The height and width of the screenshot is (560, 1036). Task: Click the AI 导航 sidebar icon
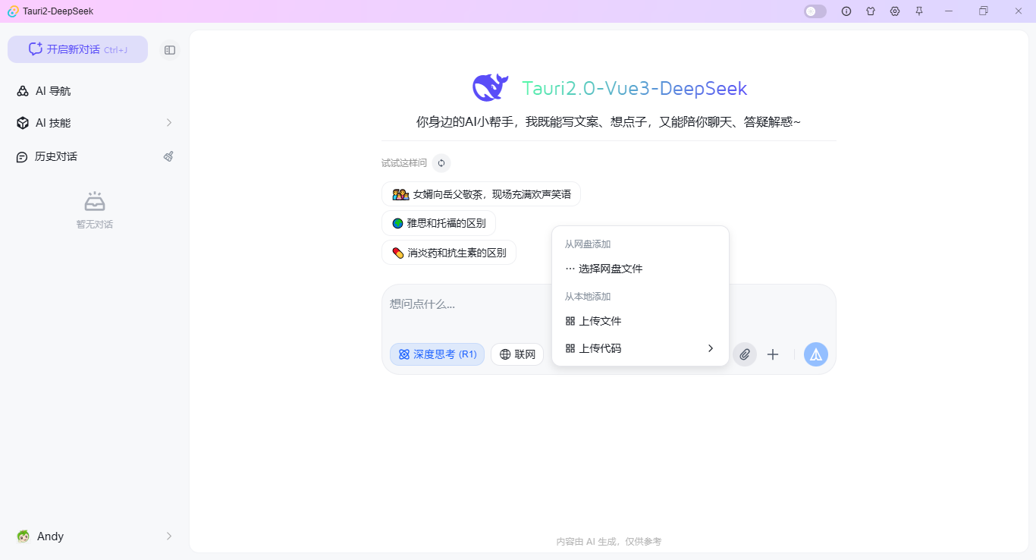23,91
